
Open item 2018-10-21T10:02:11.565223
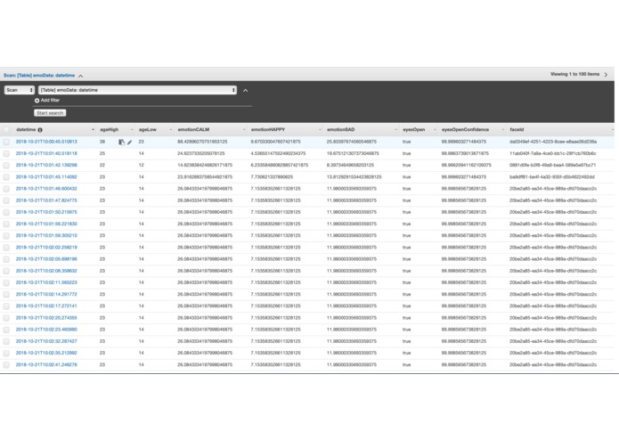pos(46,282)
